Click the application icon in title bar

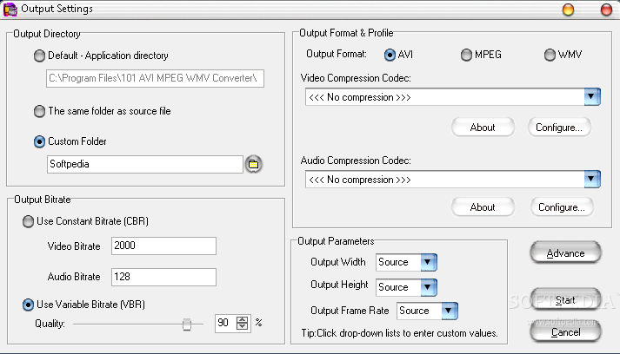[10, 9]
